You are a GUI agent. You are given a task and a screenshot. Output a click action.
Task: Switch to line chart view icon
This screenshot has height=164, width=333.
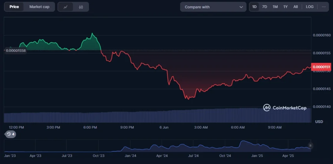coord(65,7)
